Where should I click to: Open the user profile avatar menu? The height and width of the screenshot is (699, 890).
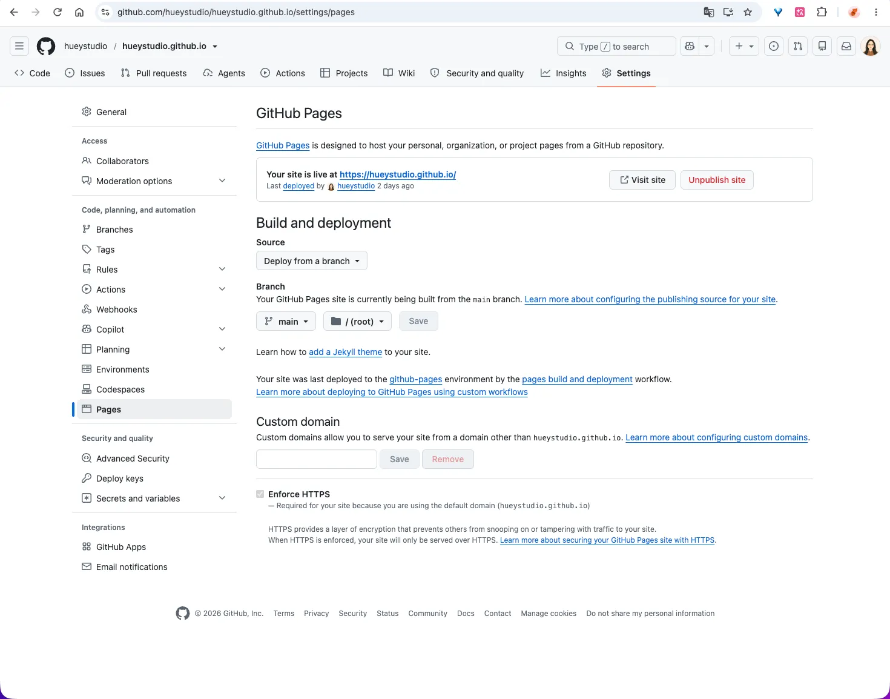pos(871,46)
